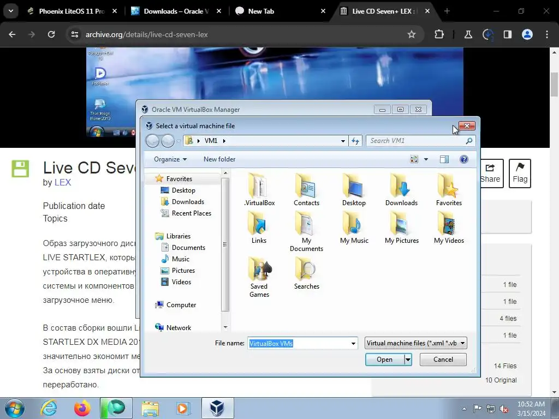
Task: Click the refresh button beside address bar
Action: coord(355,141)
